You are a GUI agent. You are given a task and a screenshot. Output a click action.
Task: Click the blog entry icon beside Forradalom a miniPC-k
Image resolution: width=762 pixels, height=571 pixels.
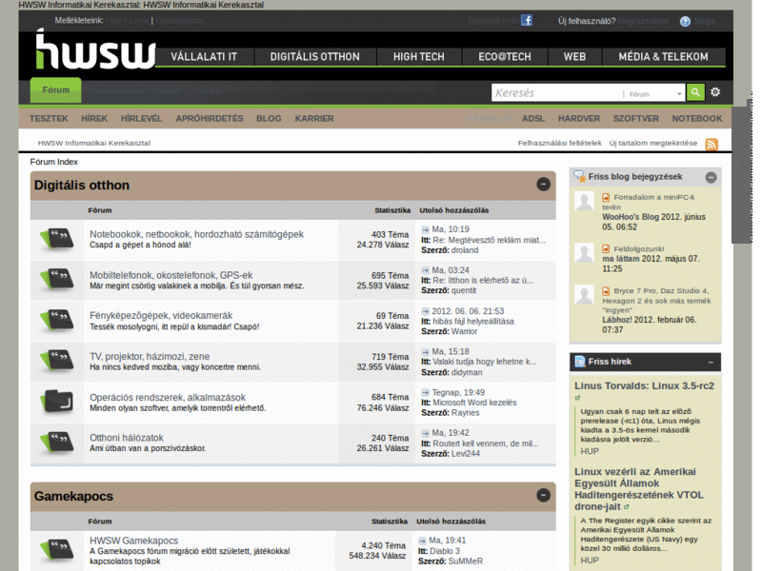pos(606,197)
